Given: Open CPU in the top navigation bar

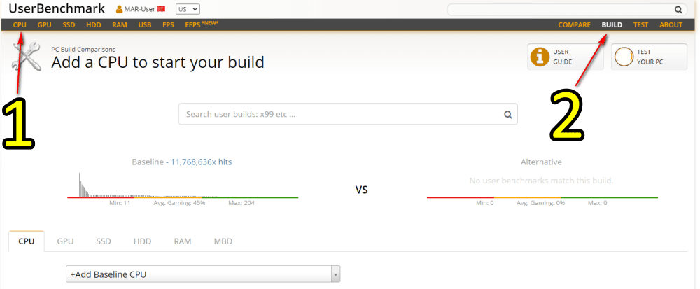Looking at the screenshot, I should pos(20,25).
